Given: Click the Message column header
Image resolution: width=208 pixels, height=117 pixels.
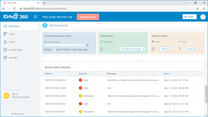Looking at the screenshot, I should 112,74.
